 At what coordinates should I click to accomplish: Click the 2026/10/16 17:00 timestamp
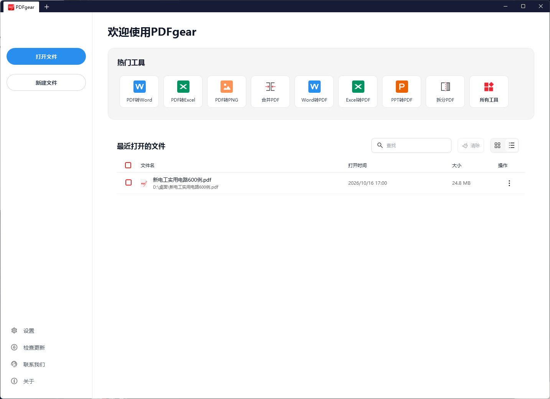(x=367, y=183)
